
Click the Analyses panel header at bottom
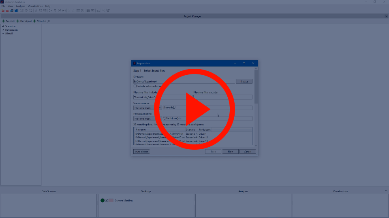pyautogui.click(x=243, y=191)
